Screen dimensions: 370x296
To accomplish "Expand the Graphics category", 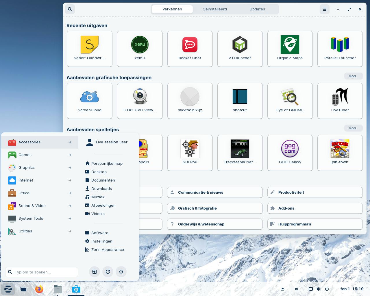I will (40, 168).
